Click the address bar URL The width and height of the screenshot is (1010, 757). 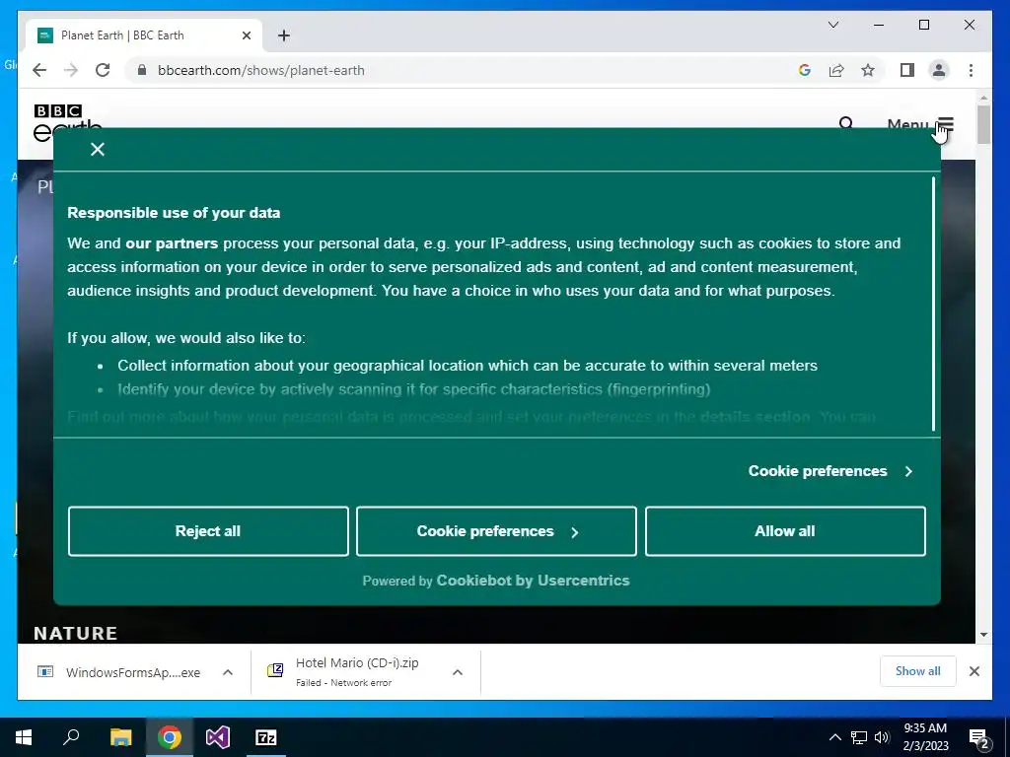coord(260,70)
